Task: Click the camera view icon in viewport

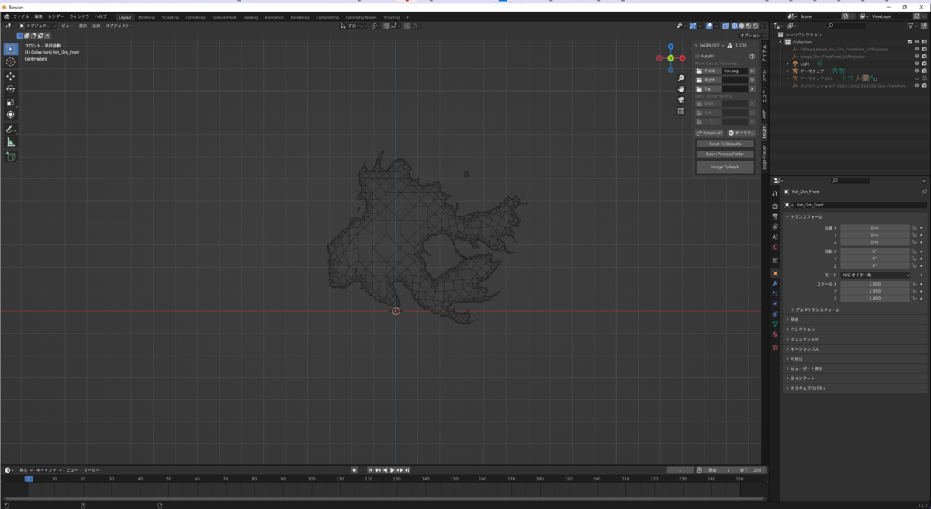Action: (681, 100)
